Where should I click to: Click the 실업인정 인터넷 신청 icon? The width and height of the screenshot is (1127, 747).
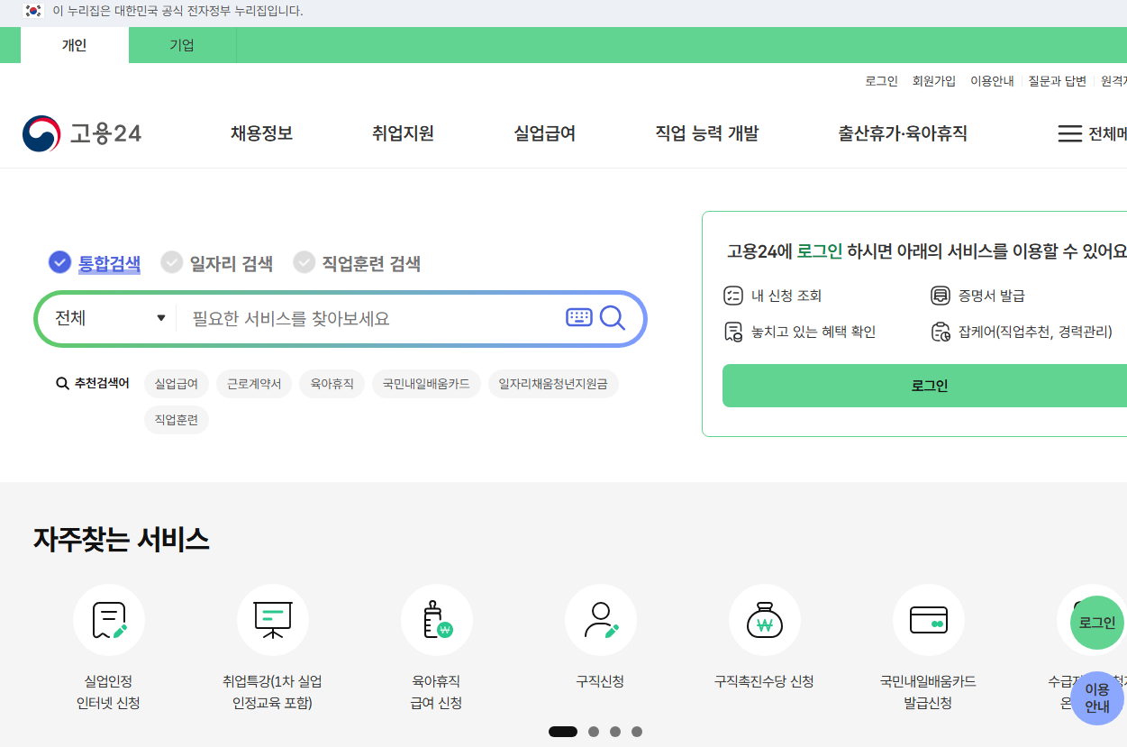109,620
